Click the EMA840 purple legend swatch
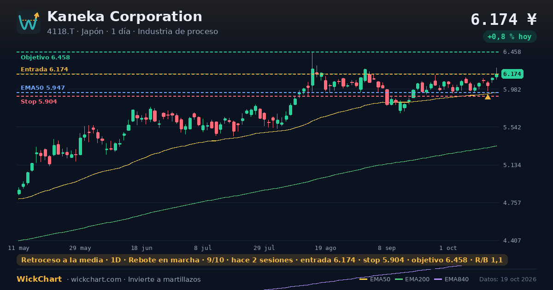 point(438,279)
